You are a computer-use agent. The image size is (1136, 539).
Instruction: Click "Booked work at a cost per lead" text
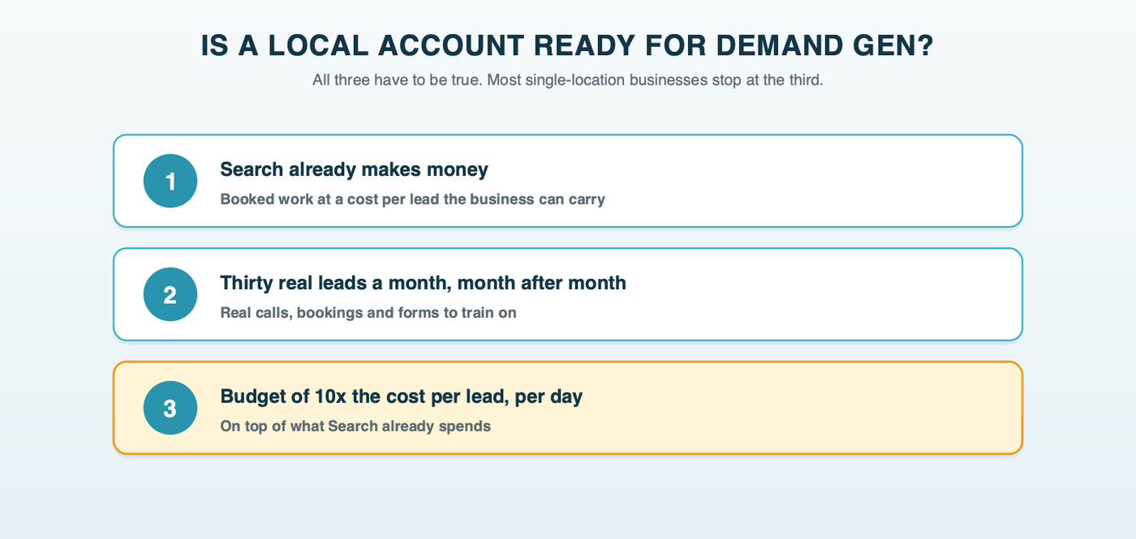(x=329, y=199)
